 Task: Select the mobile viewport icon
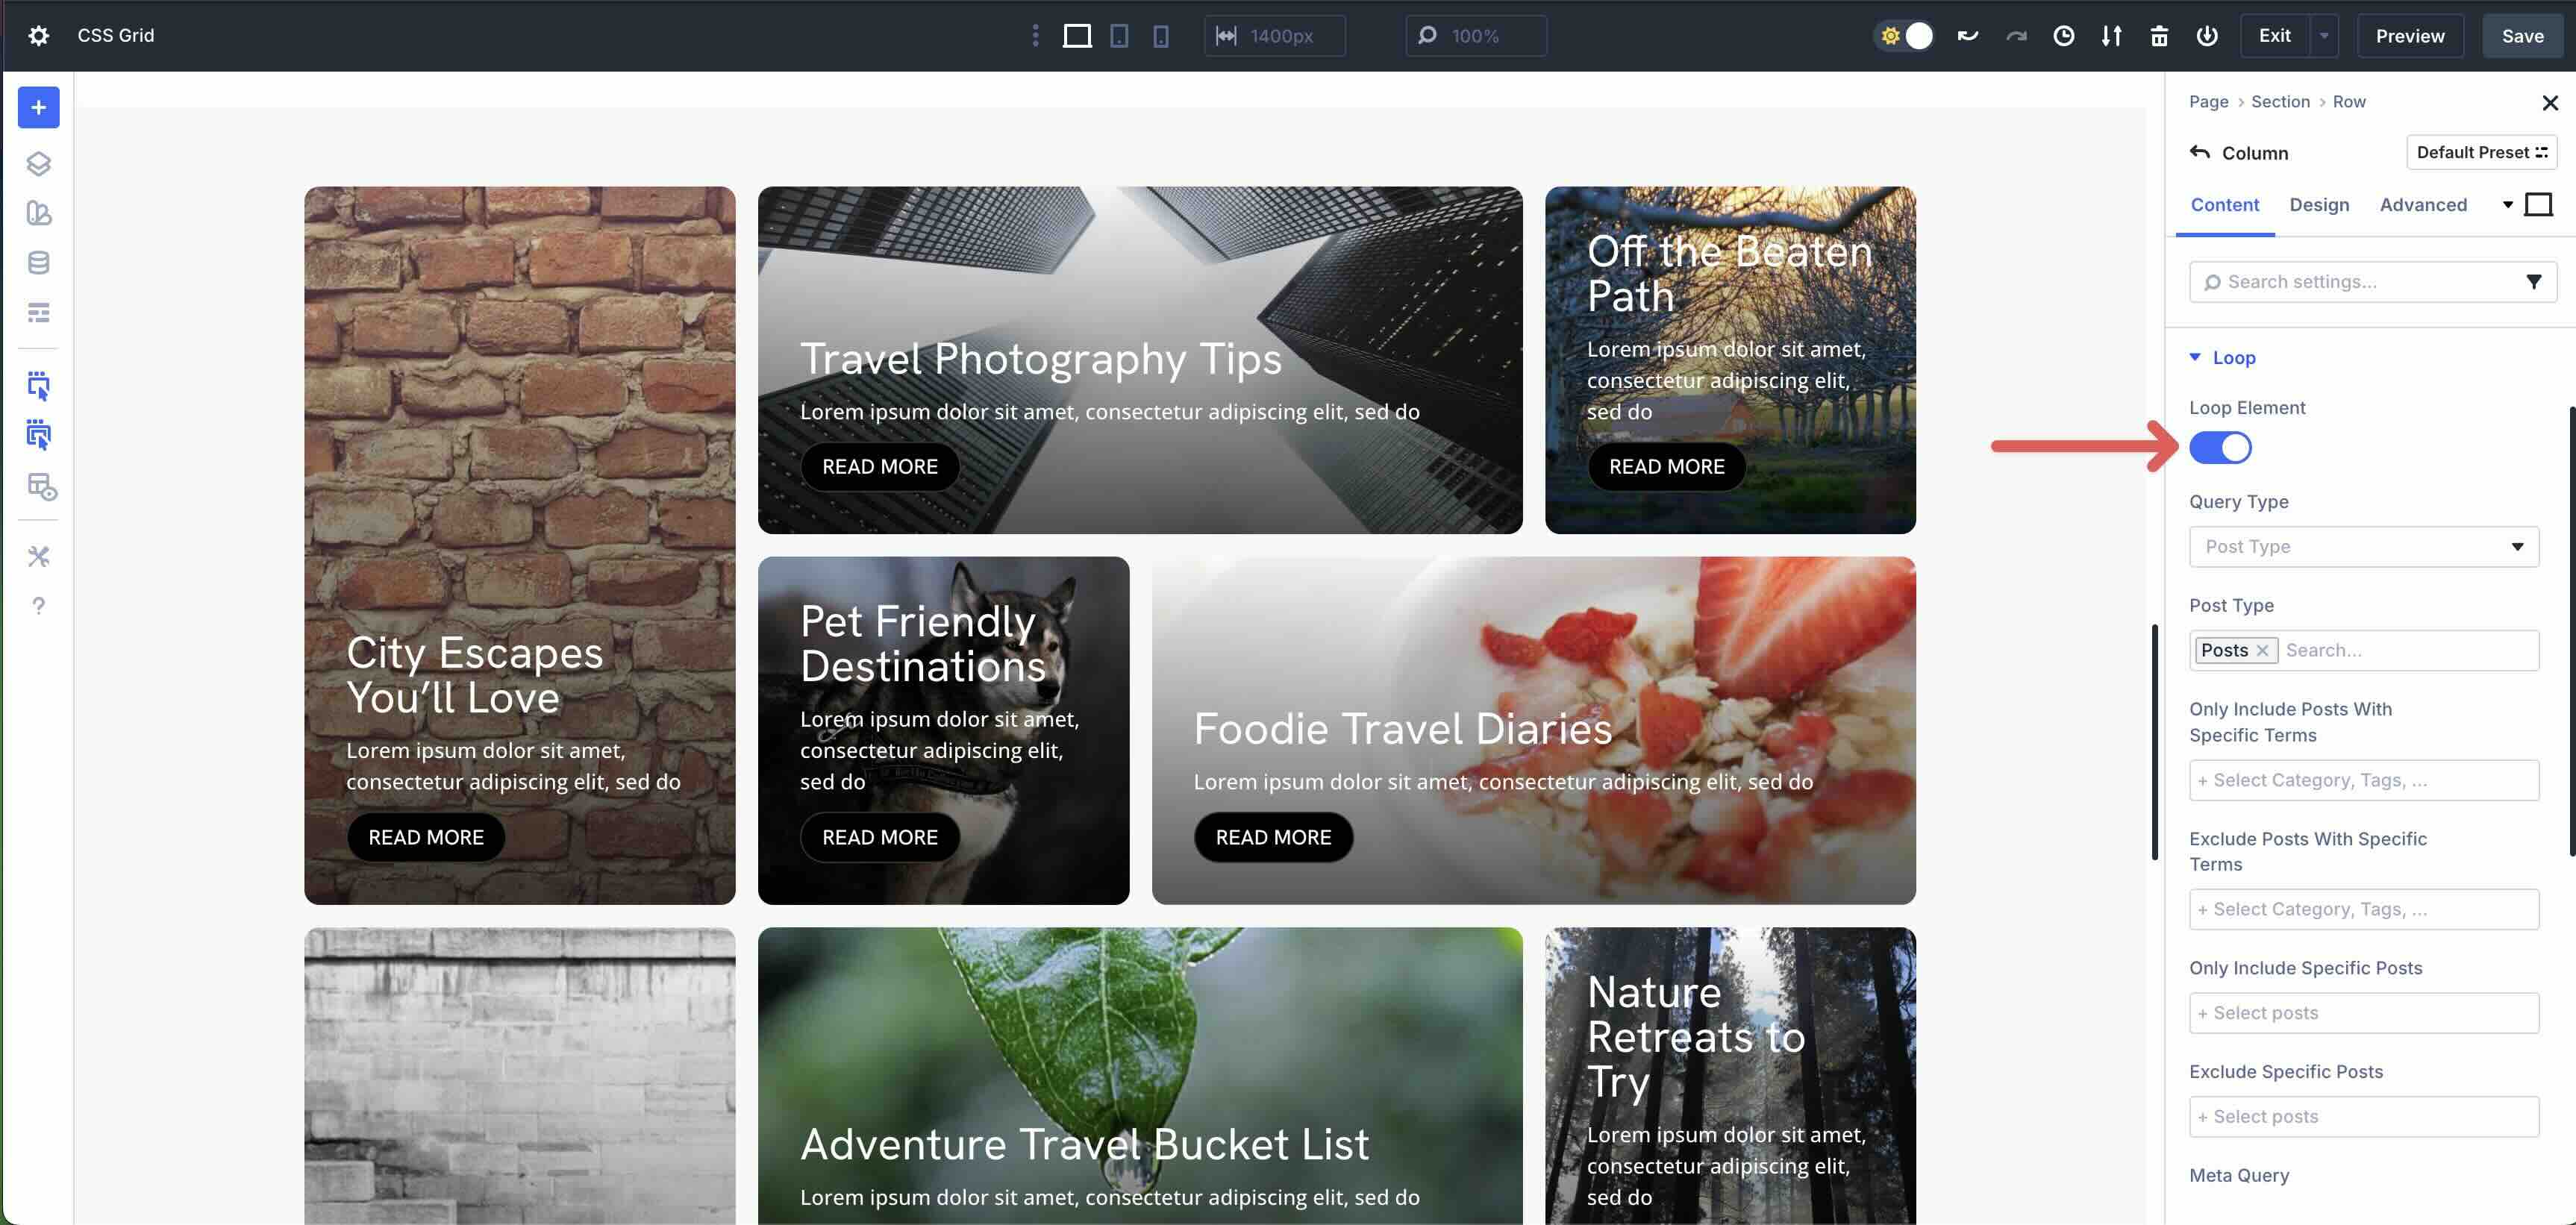tap(1160, 35)
